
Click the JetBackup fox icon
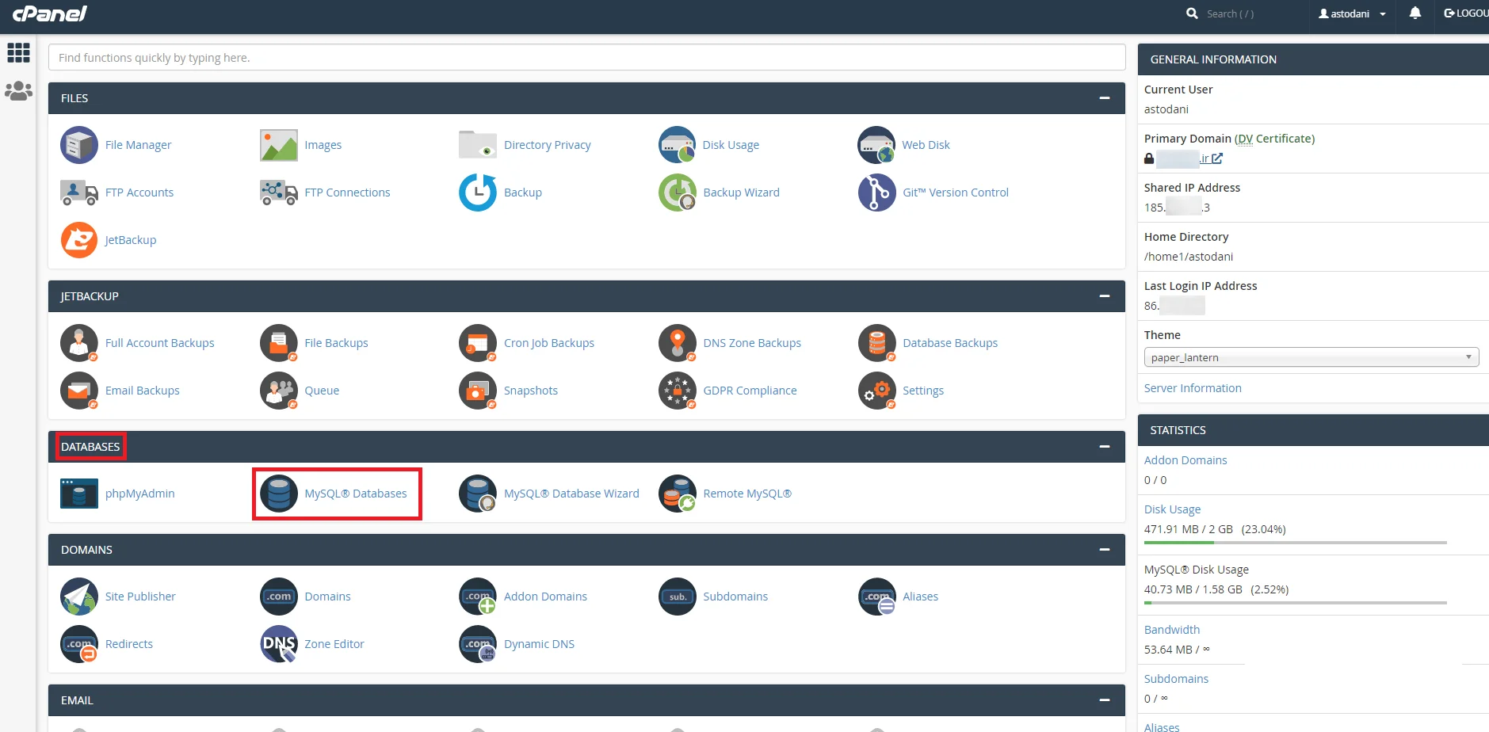point(79,240)
